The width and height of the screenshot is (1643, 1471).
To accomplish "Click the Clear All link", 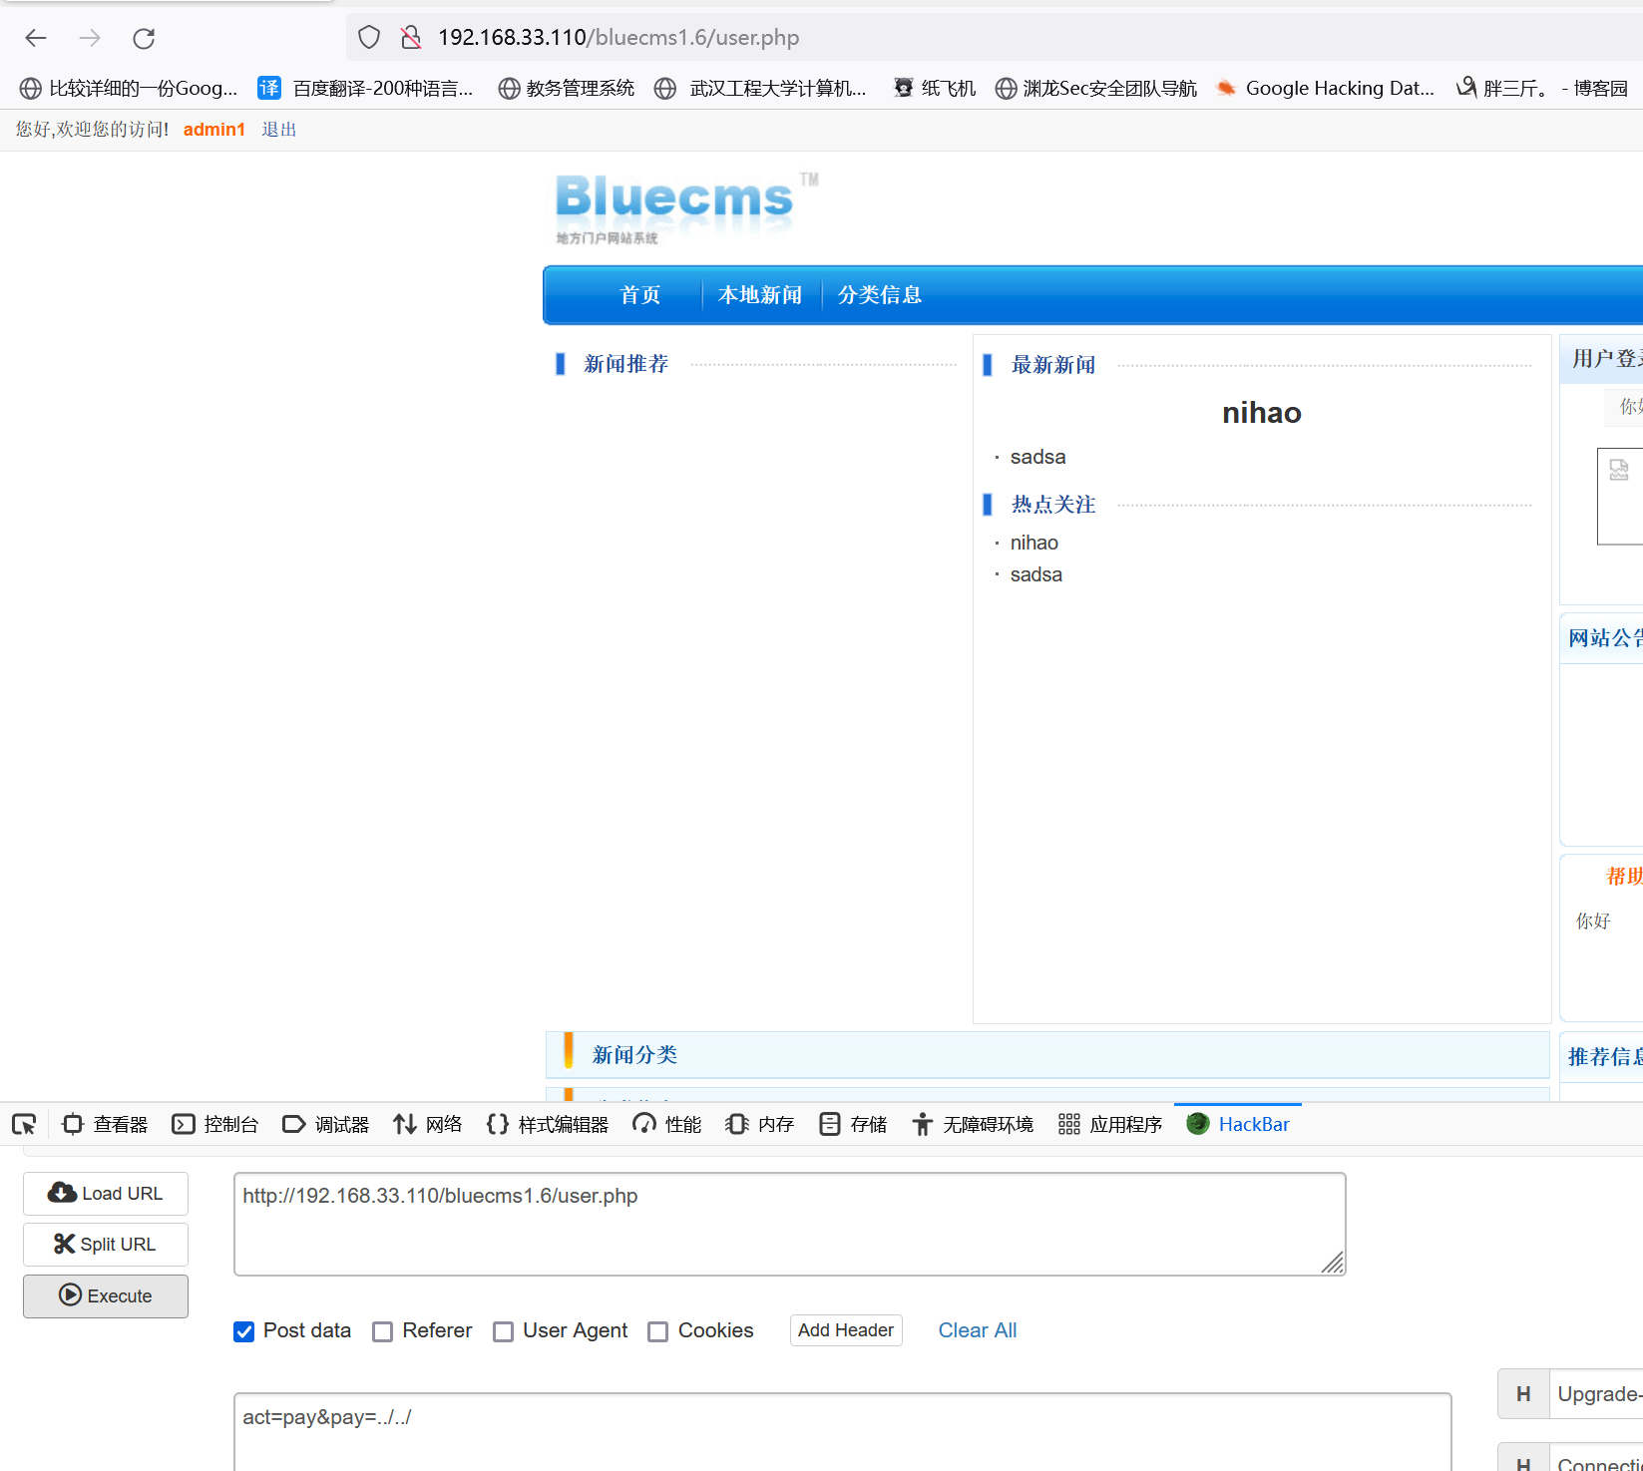I will point(978,1330).
